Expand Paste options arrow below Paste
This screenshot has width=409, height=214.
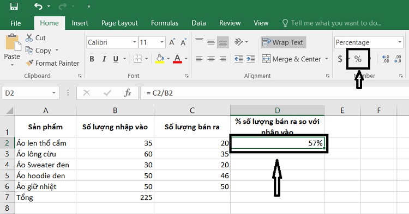pyautogui.click(x=12, y=65)
